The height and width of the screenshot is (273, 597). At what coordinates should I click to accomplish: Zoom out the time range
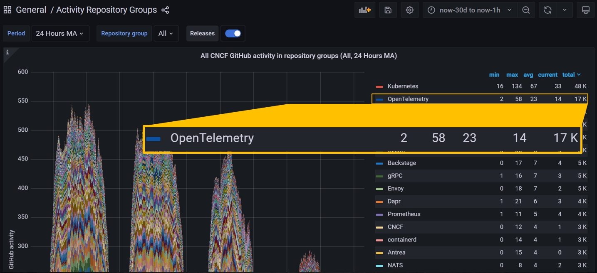pyautogui.click(x=526, y=10)
